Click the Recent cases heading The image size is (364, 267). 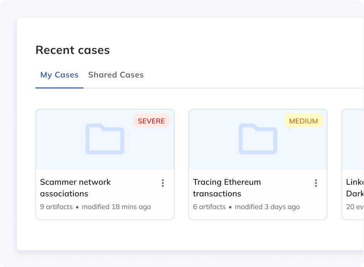pos(73,50)
